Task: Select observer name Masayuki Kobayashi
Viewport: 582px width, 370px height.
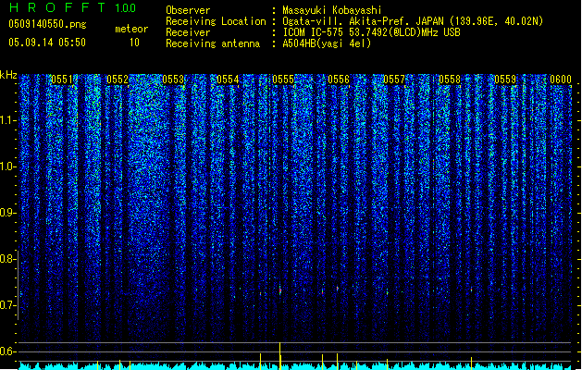Action: (332, 10)
